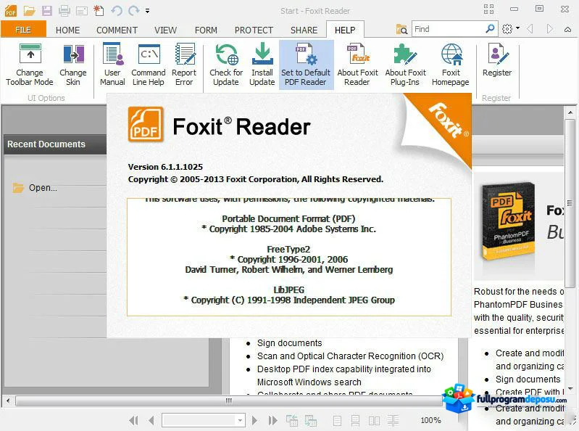The width and height of the screenshot is (579, 431).
Task: Switch to the COMMENT tab
Action: [x=117, y=30]
